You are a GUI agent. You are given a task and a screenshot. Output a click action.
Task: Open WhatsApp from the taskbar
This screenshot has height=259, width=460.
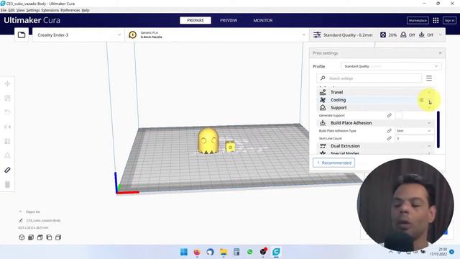(x=249, y=252)
